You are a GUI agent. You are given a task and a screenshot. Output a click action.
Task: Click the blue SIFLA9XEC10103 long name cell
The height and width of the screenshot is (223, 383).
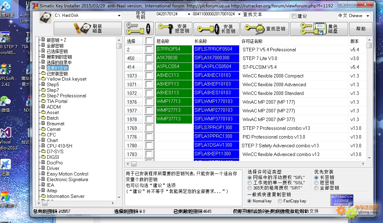click(216, 75)
